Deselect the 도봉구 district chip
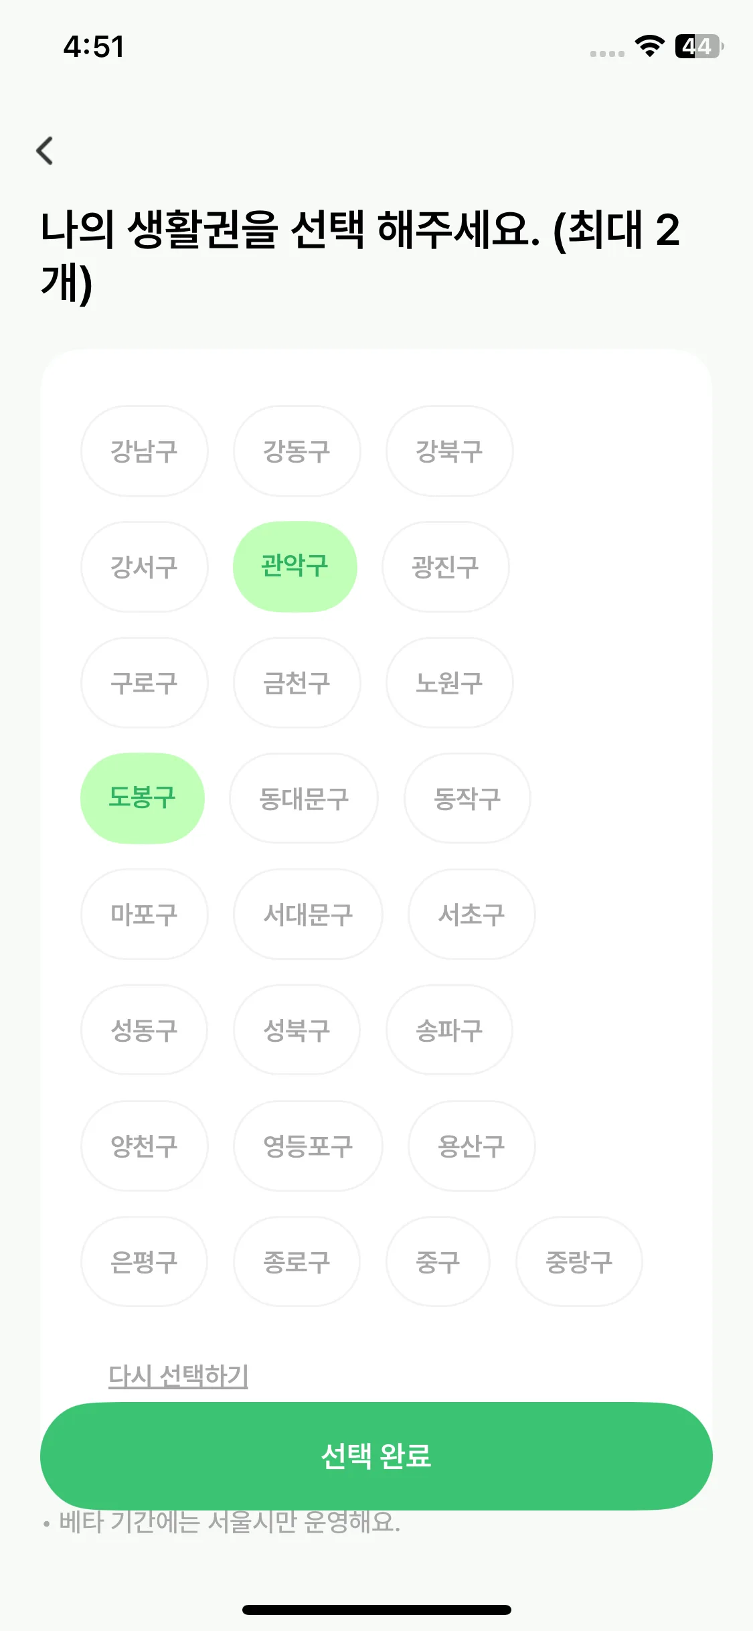 point(142,798)
